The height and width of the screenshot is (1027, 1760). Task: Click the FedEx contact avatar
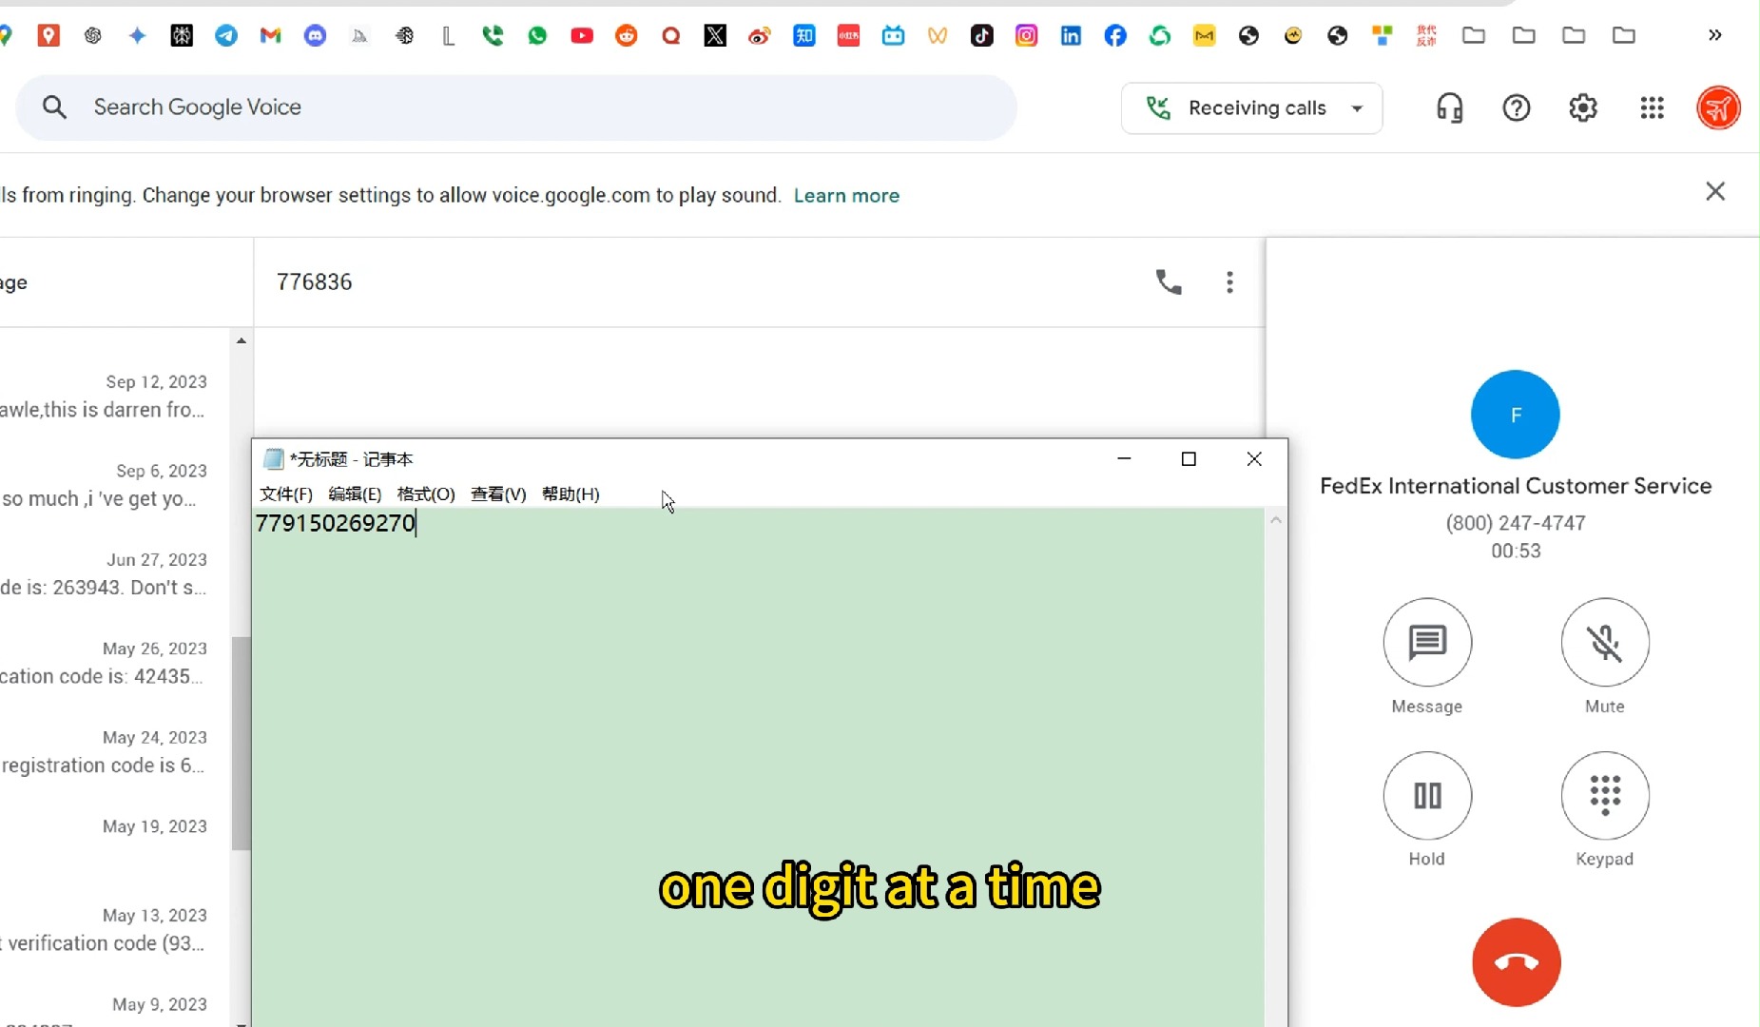tap(1516, 415)
